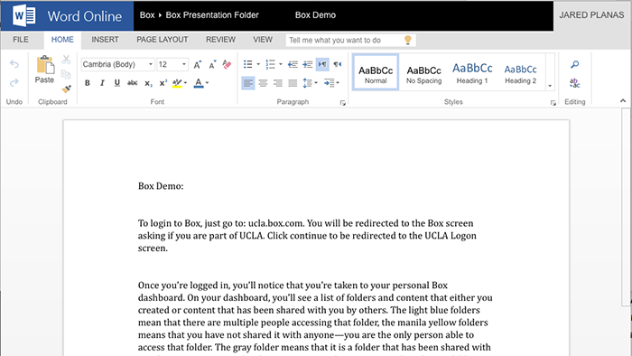Toggle Bold formatting
This screenshot has height=356, width=632.
[87, 83]
